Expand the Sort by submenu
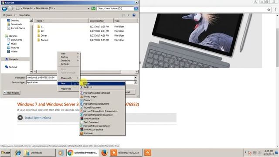The image size is (279, 157). tap(68, 57)
